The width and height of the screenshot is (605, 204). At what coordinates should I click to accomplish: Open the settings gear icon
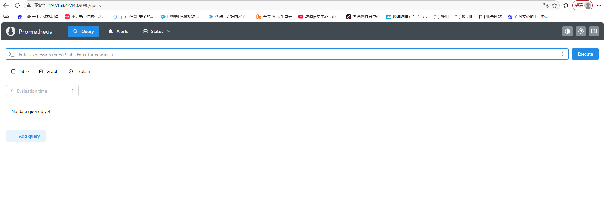(580, 31)
